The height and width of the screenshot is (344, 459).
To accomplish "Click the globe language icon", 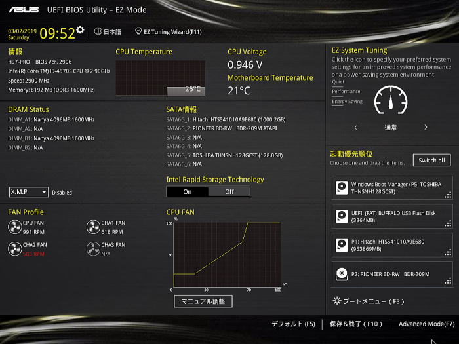I will pos(98,31).
